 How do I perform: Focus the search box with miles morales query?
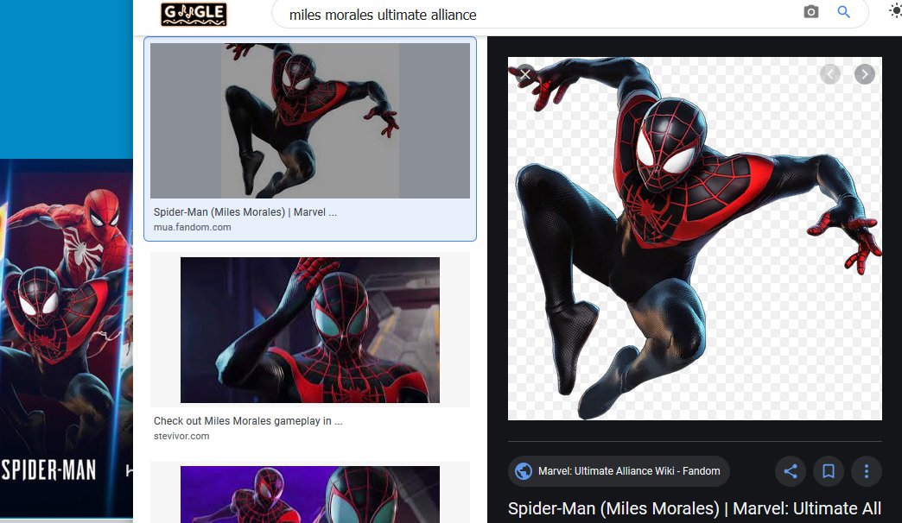pyautogui.click(x=536, y=15)
